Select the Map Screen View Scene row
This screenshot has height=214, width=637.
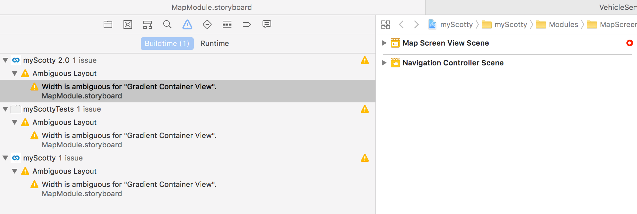[x=507, y=43]
